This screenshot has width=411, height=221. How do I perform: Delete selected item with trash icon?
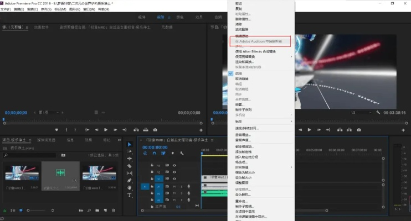[x=113, y=211]
